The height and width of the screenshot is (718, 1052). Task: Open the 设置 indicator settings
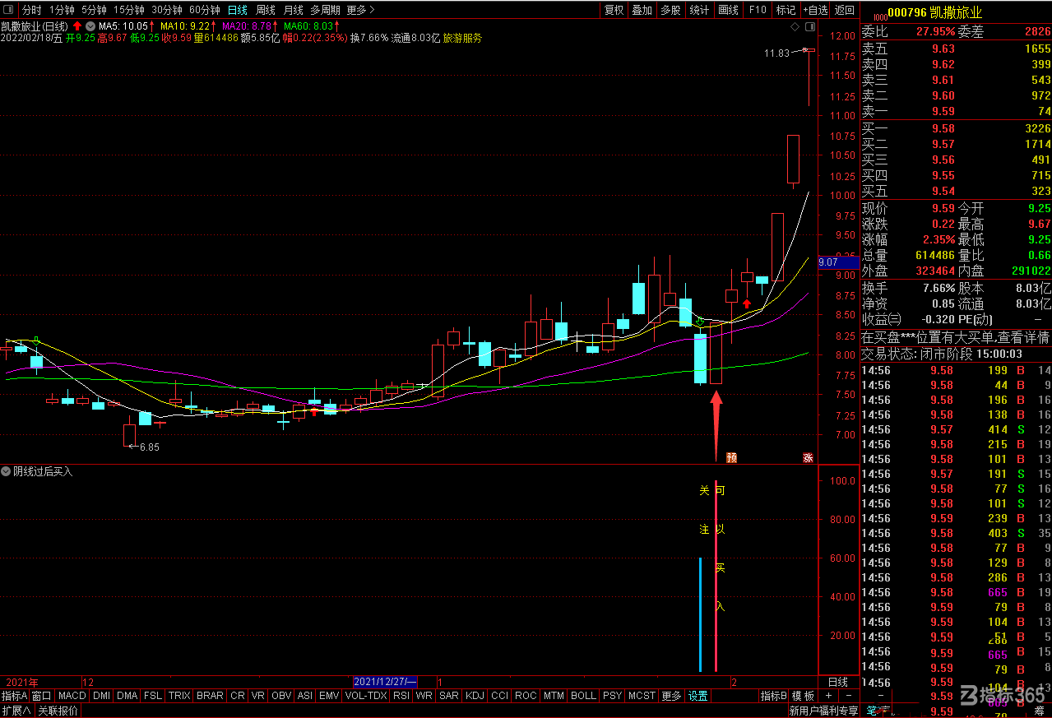coord(697,696)
